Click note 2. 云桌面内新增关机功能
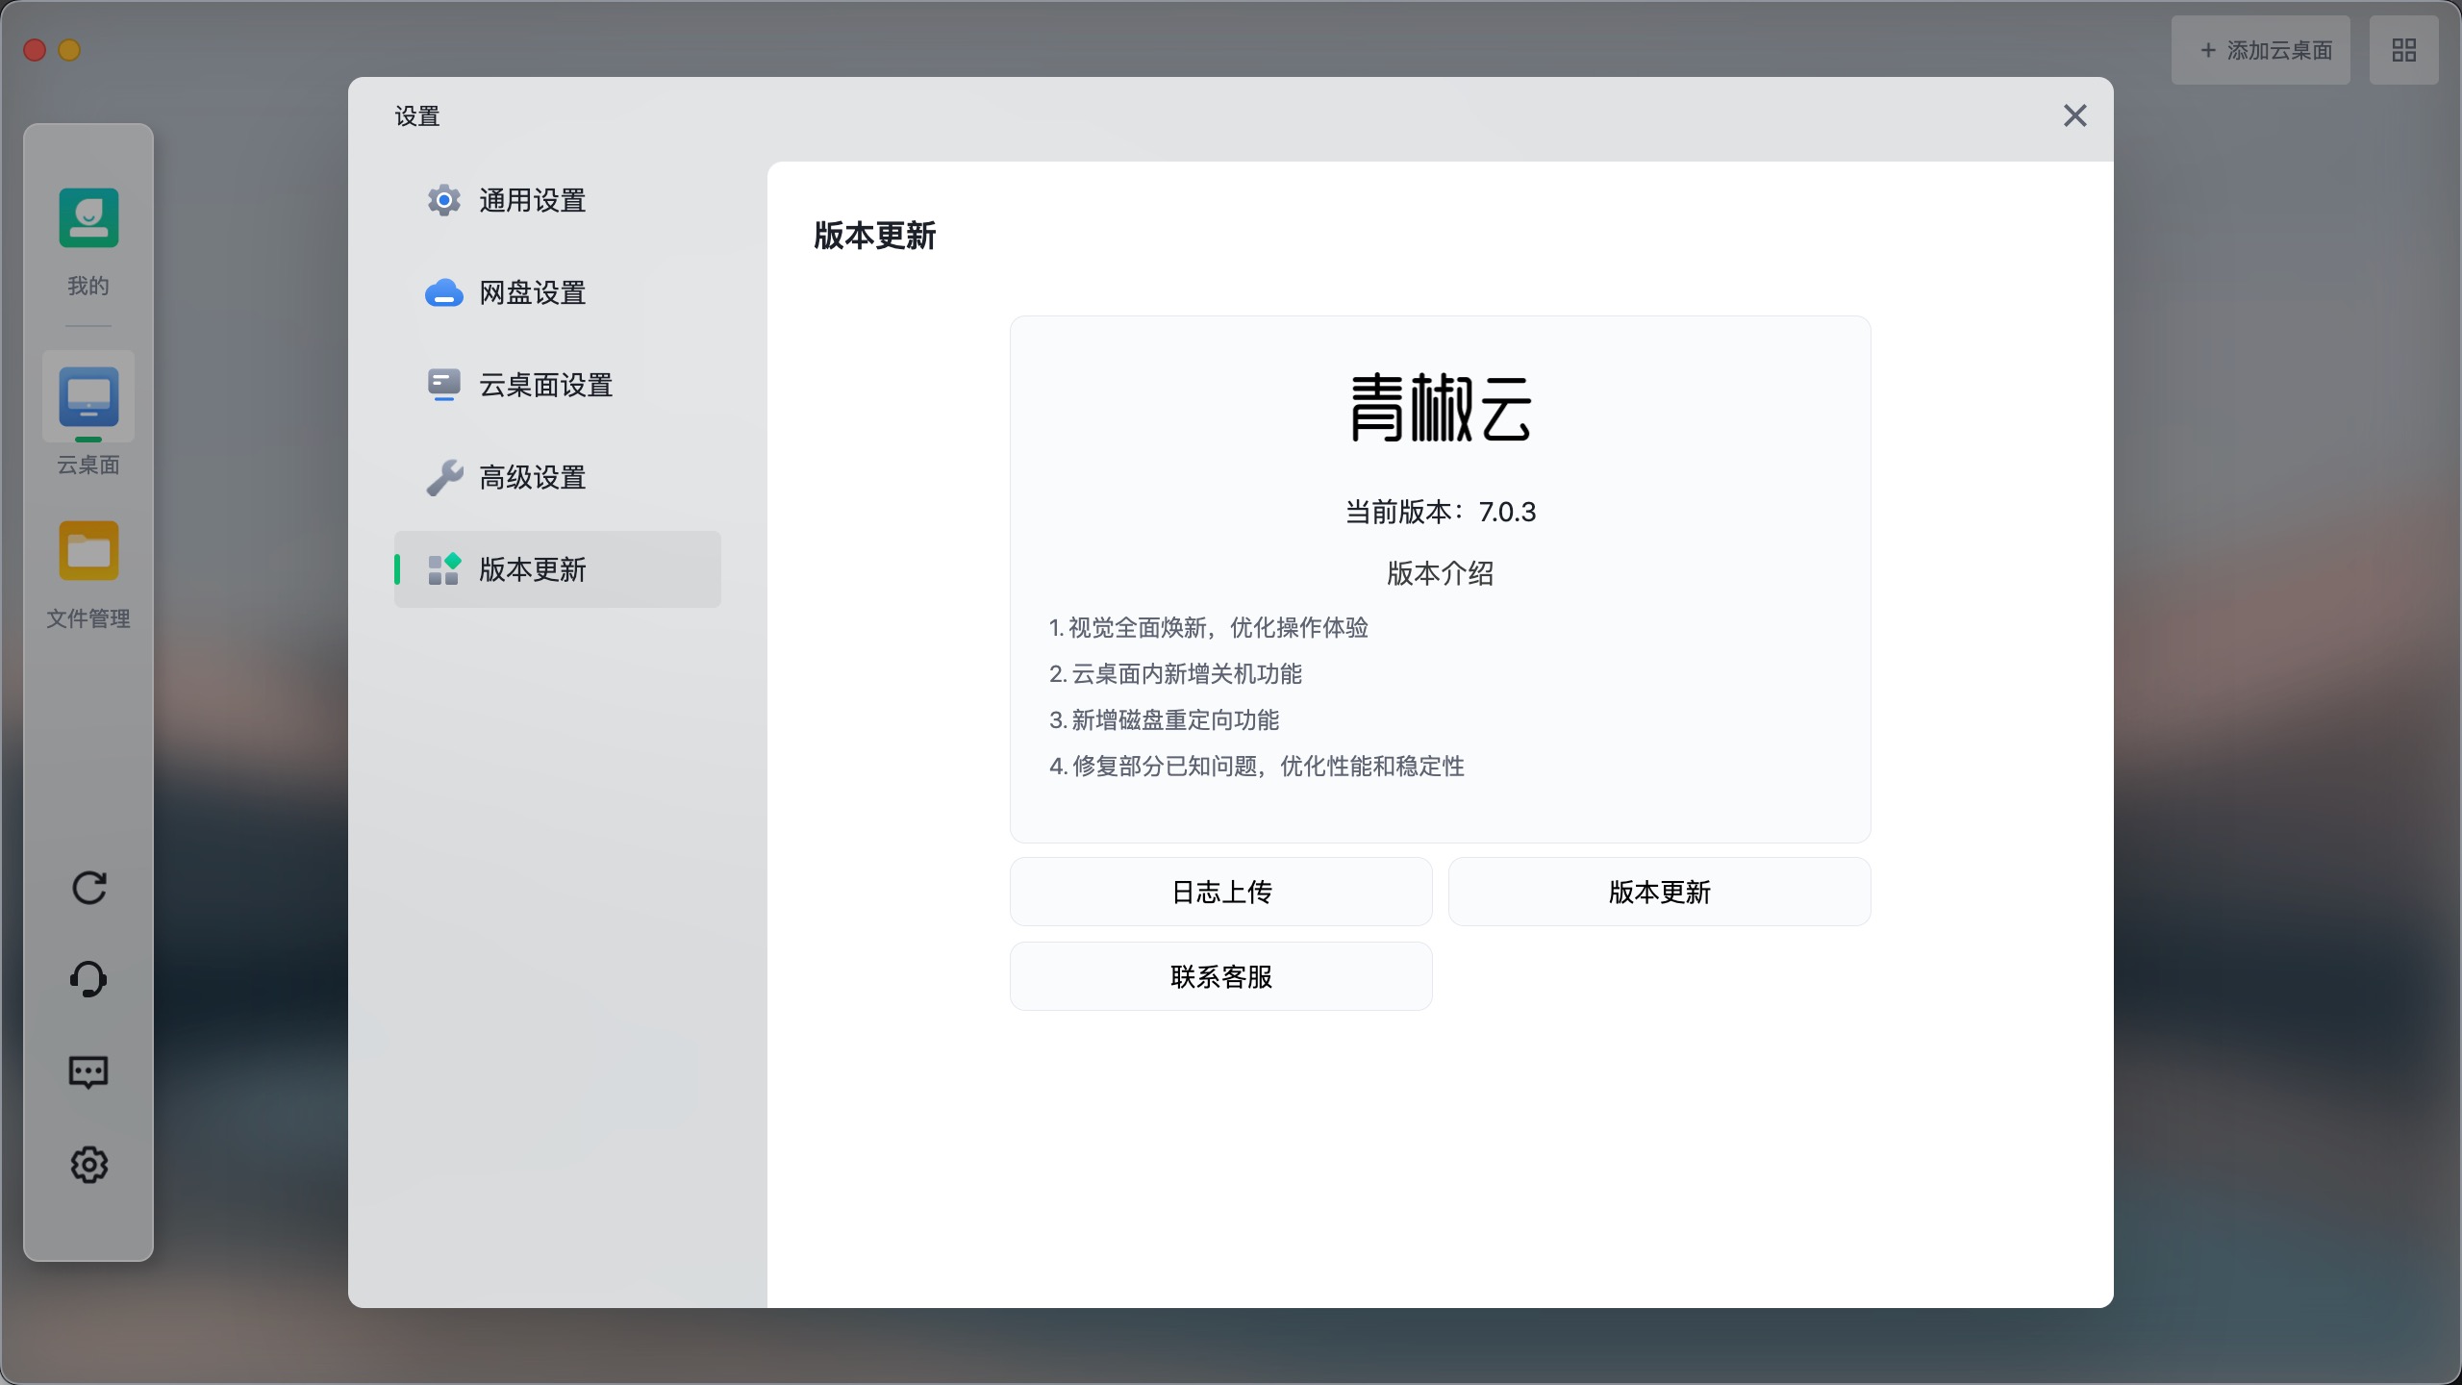This screenshot has width=2462, height=1385. click(x=1175, y=673)
